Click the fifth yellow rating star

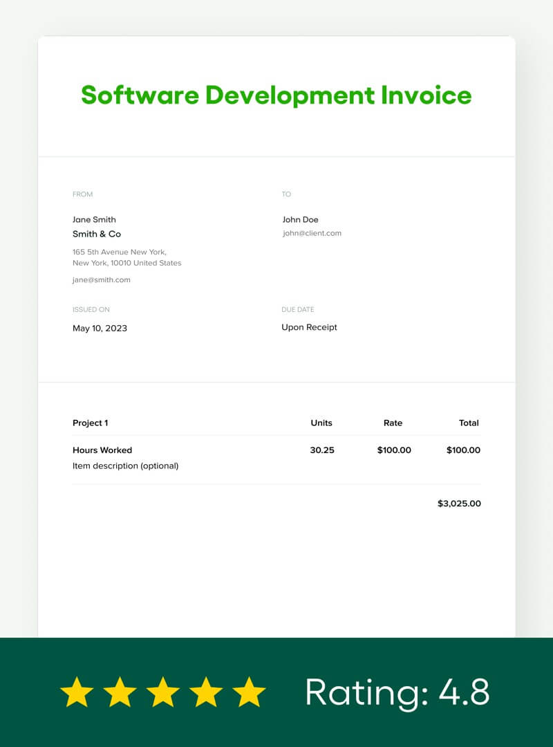coord(249,692)
